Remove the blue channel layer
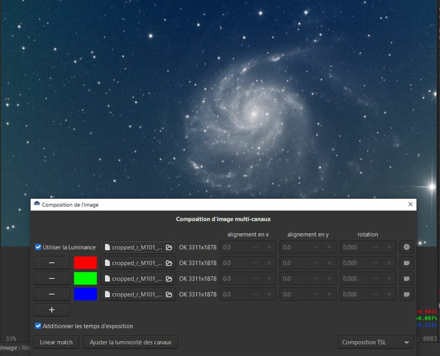 click(52, 294)
